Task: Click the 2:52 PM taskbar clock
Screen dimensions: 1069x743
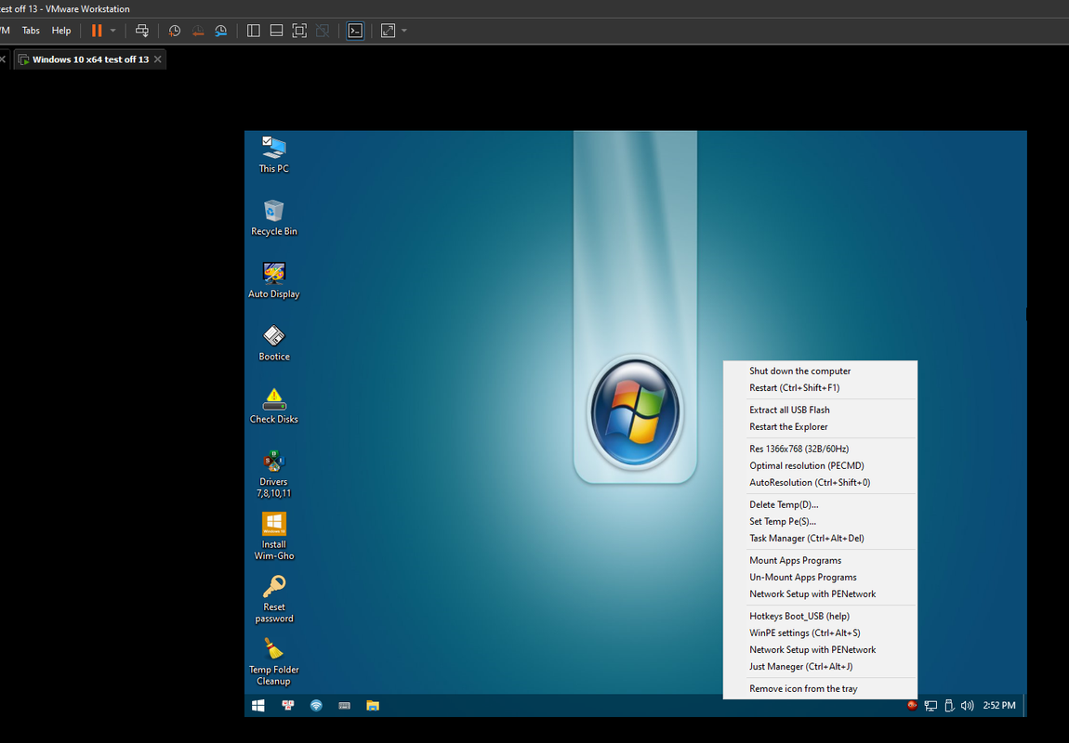Action: (999, 706)
